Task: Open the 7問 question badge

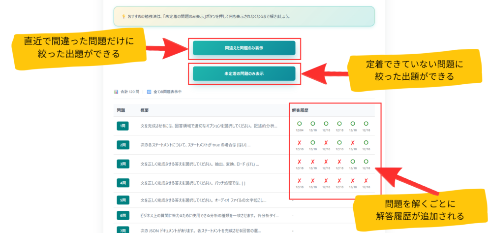Action: click(122, 230)
